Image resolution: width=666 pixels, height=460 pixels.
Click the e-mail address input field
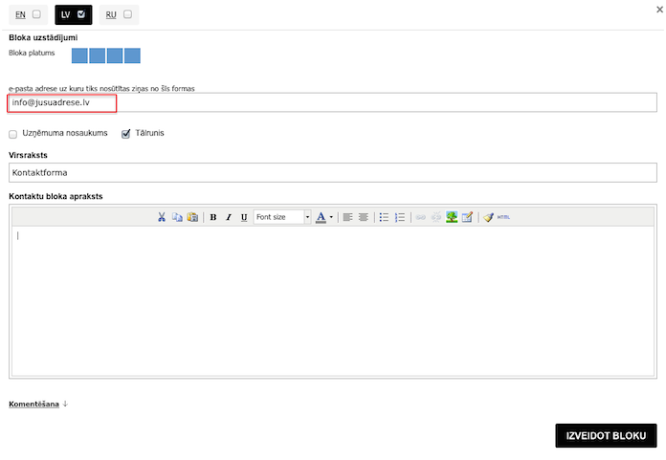coord(333,102)
